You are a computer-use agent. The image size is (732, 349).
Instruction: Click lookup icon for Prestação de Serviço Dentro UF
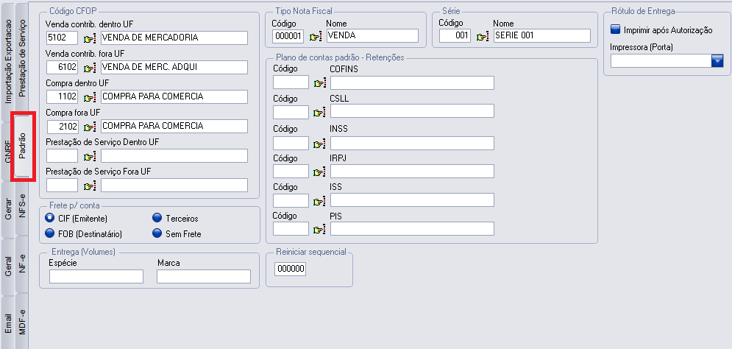coord(90,156)
